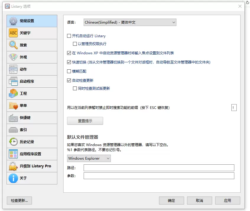Click the 默认文件管理器 heading

[82, 137]
